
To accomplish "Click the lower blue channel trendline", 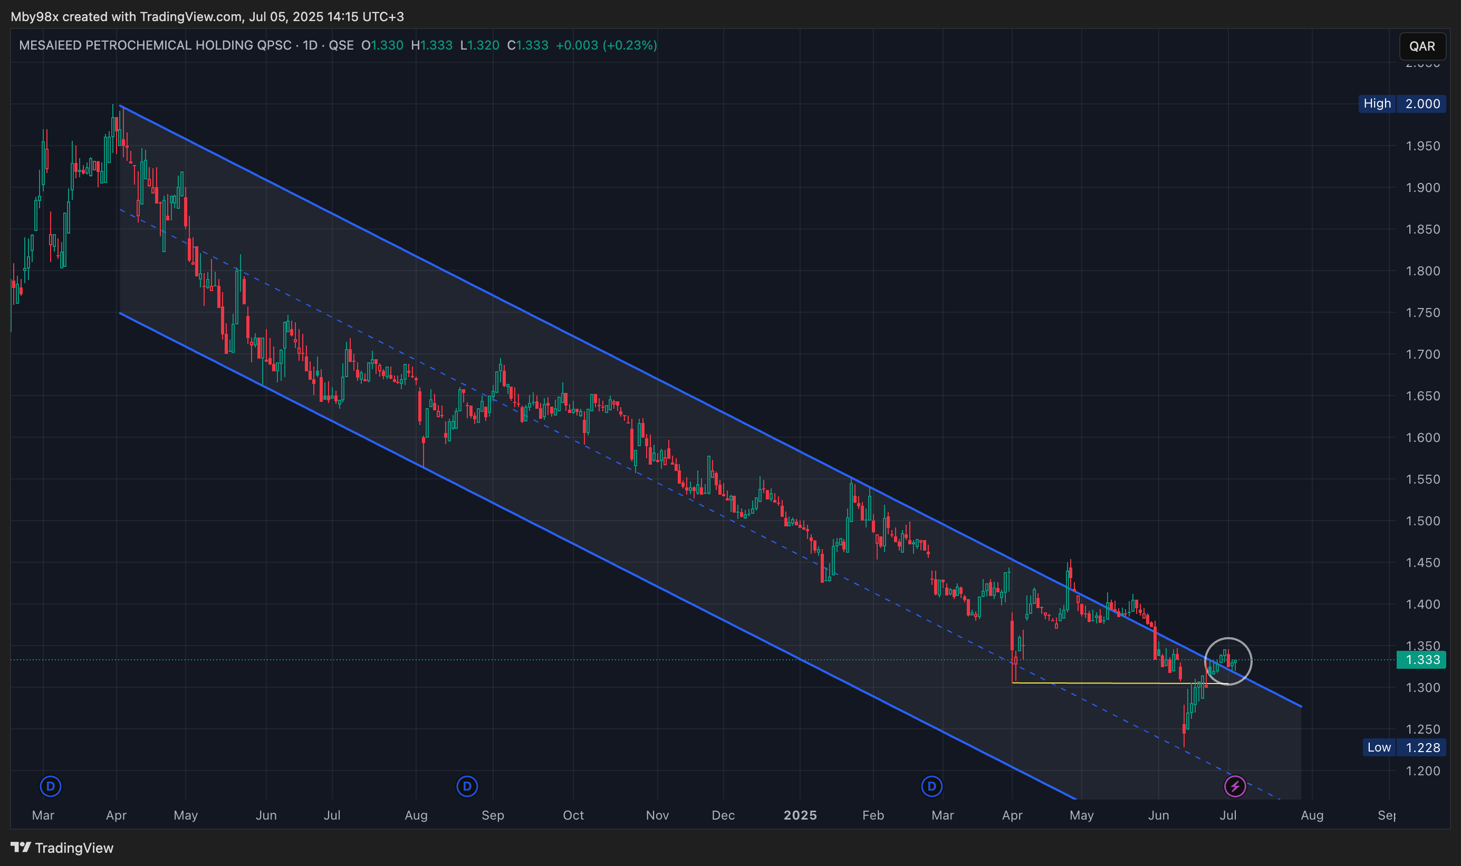I will point(598,556).
